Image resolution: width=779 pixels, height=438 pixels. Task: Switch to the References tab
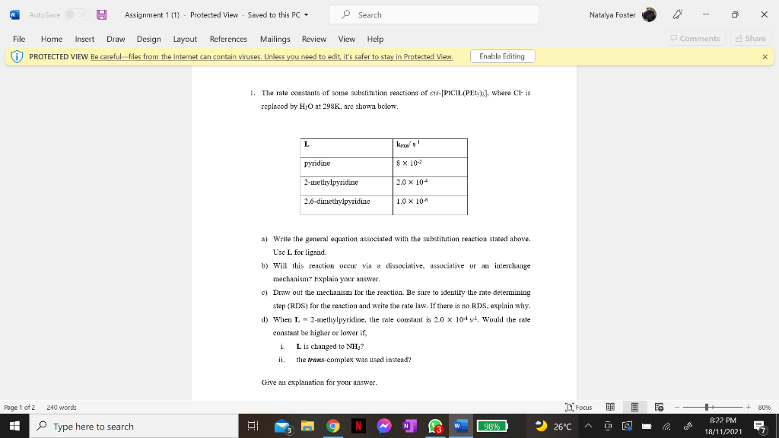(227, 39)
